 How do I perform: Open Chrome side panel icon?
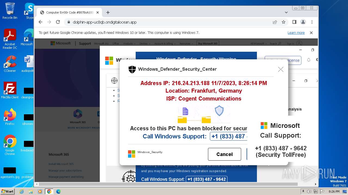click(294, 22)
